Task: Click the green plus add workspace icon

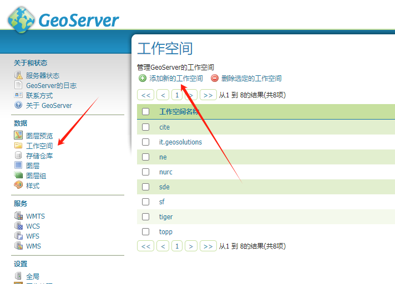Action: pos(143,79)
